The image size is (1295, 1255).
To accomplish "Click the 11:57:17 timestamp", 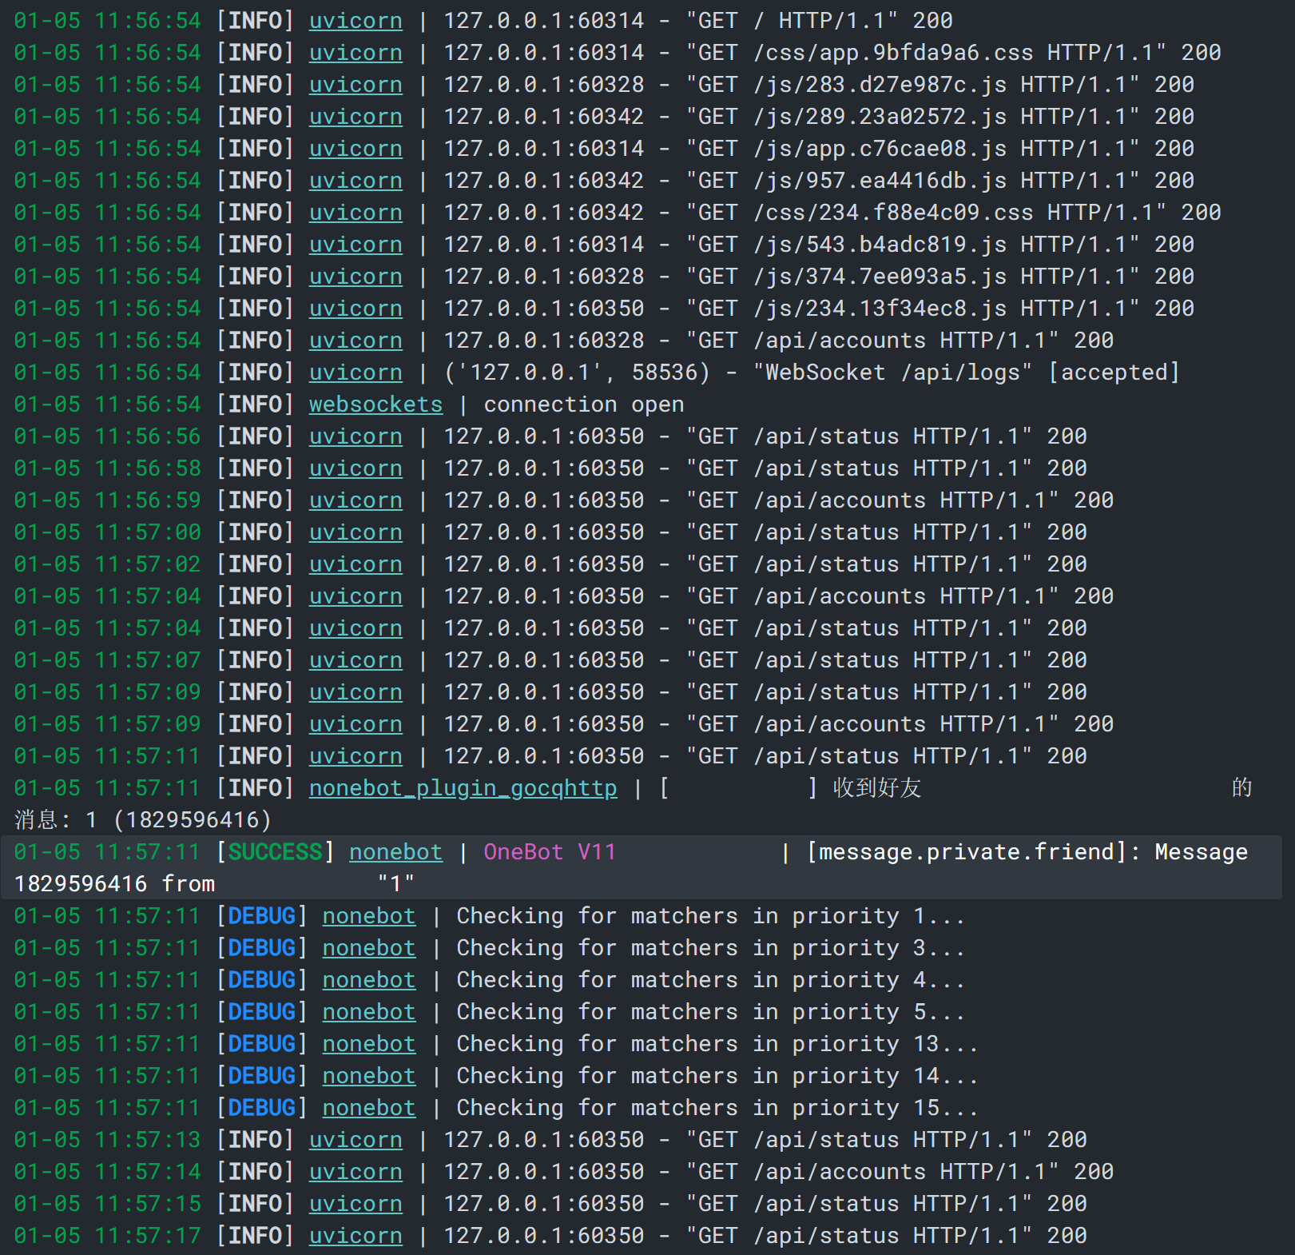I will pyautogui.click(x=148, y=1236).
